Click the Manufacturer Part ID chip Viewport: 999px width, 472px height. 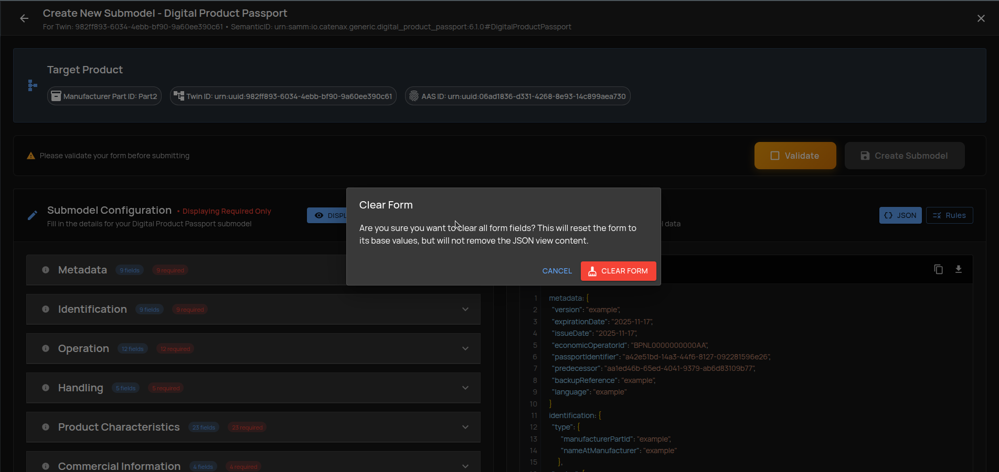click(x=104, y=96)
